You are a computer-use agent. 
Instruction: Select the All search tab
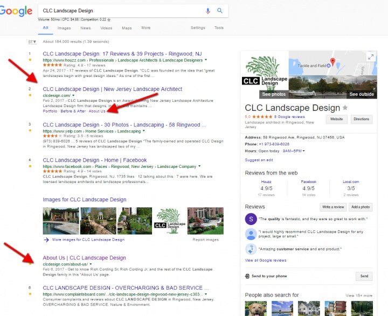[45, 27]
